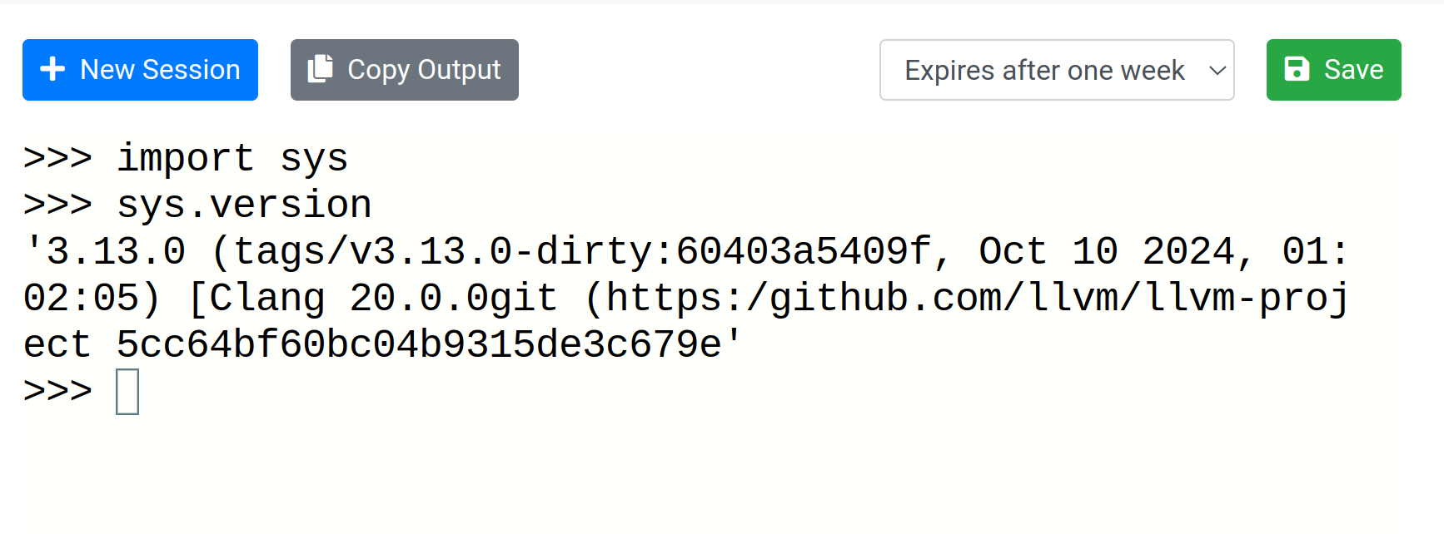
Task: Click the first '>>>' prompt symbol
Action: 57,158
